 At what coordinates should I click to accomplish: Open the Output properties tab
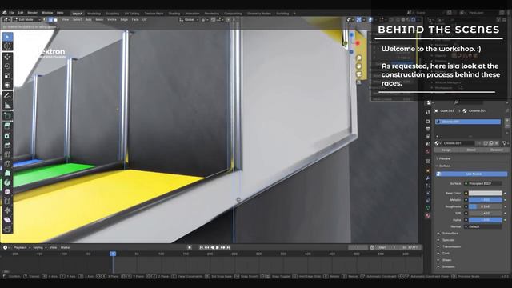(x=428, y=129)
